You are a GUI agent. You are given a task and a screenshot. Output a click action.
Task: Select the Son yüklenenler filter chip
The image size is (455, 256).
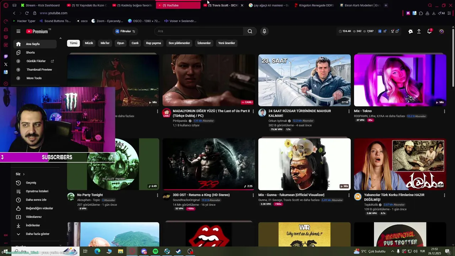tap(179, 43)
